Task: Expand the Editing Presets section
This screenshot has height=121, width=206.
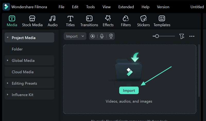Action: pos(8,83)
